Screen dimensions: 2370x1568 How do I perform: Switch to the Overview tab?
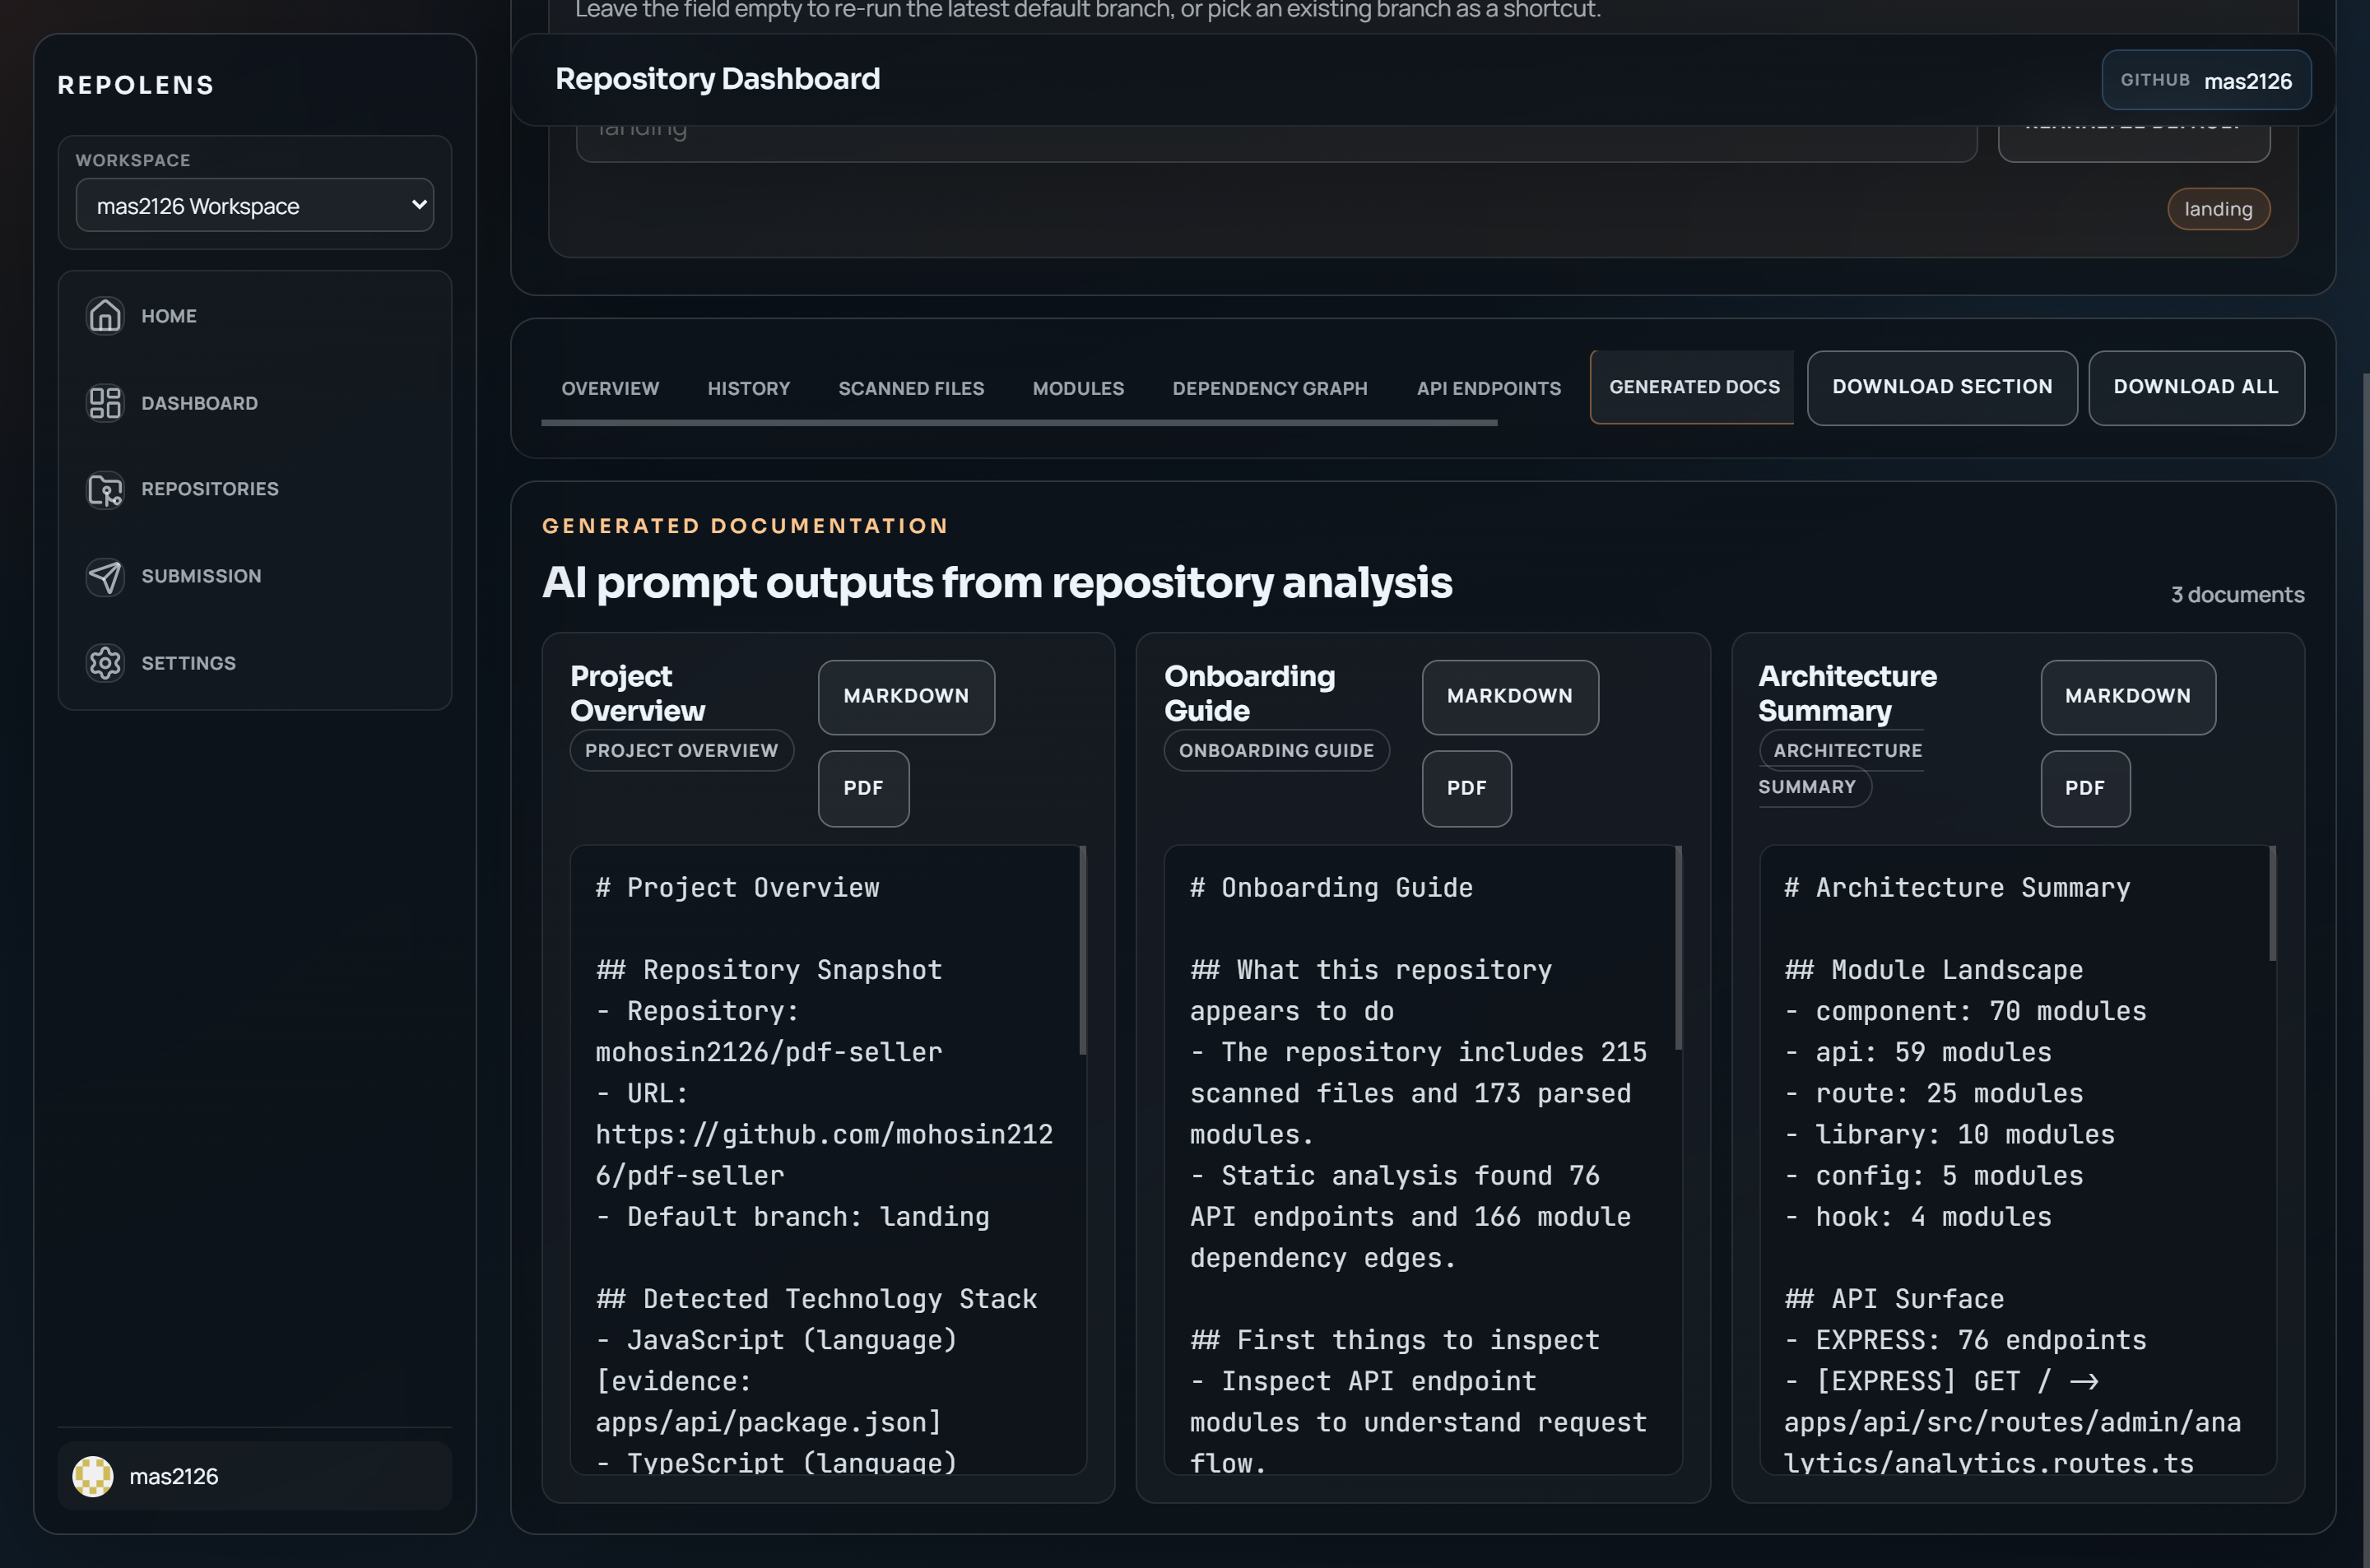click(610, 388)
